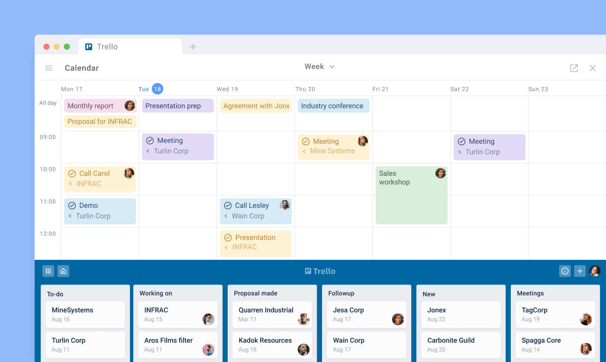This screenshot has width=606, height=362.
Task: Toggle the done checkmark on Call Lesley
Action: point(228,205)
